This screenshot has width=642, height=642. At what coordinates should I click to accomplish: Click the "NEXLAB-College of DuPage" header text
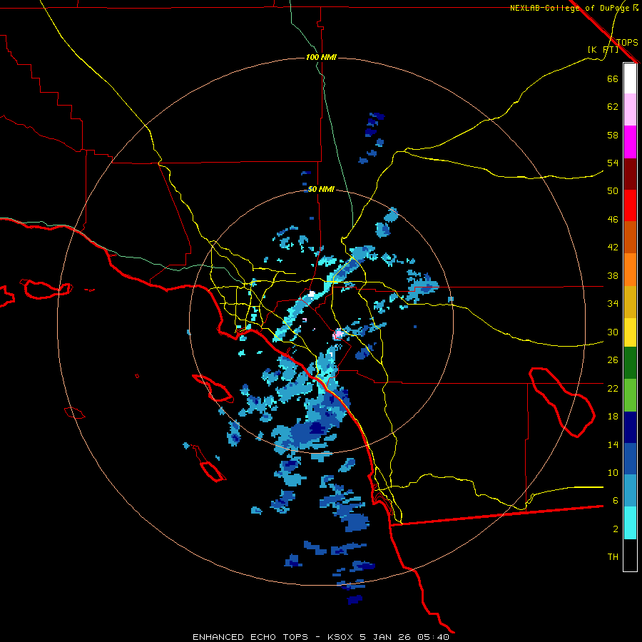pos(569,8)
